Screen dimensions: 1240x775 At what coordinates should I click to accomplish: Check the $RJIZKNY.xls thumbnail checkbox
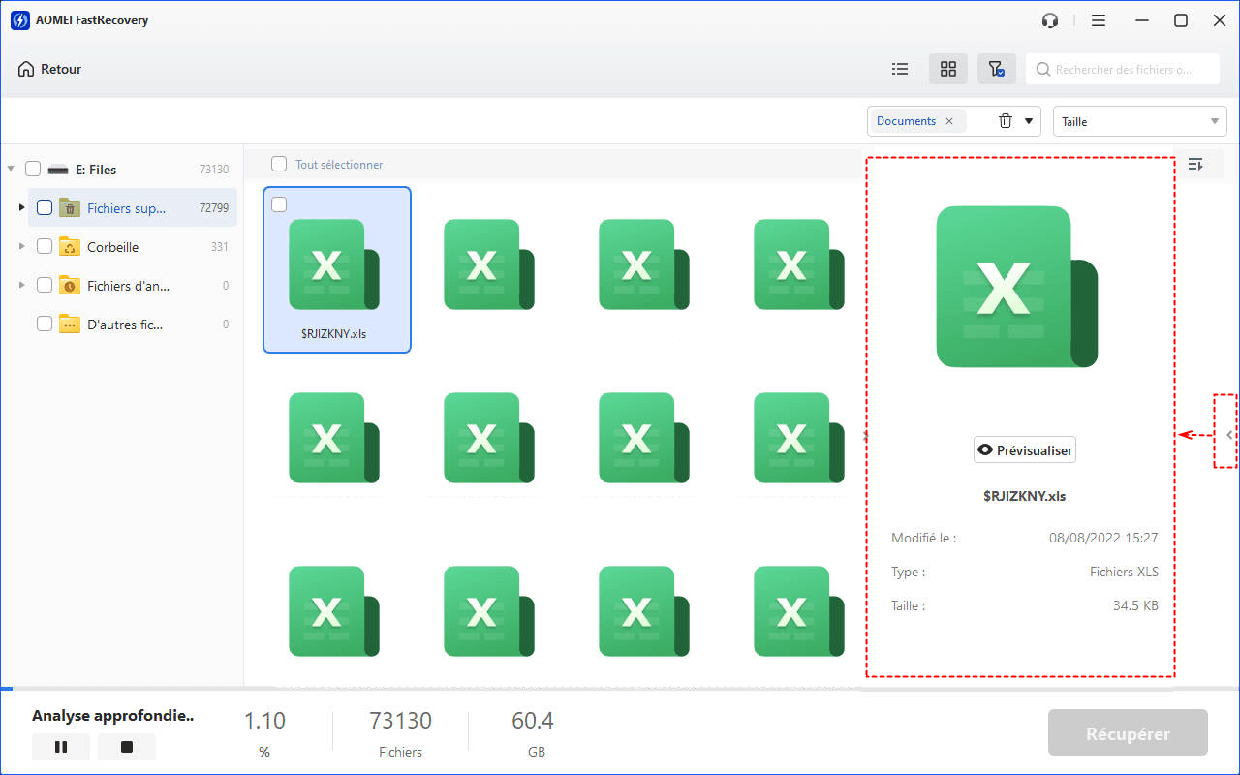point(279,203)
